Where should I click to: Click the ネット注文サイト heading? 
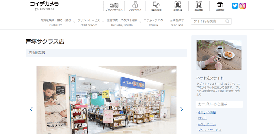210,78
